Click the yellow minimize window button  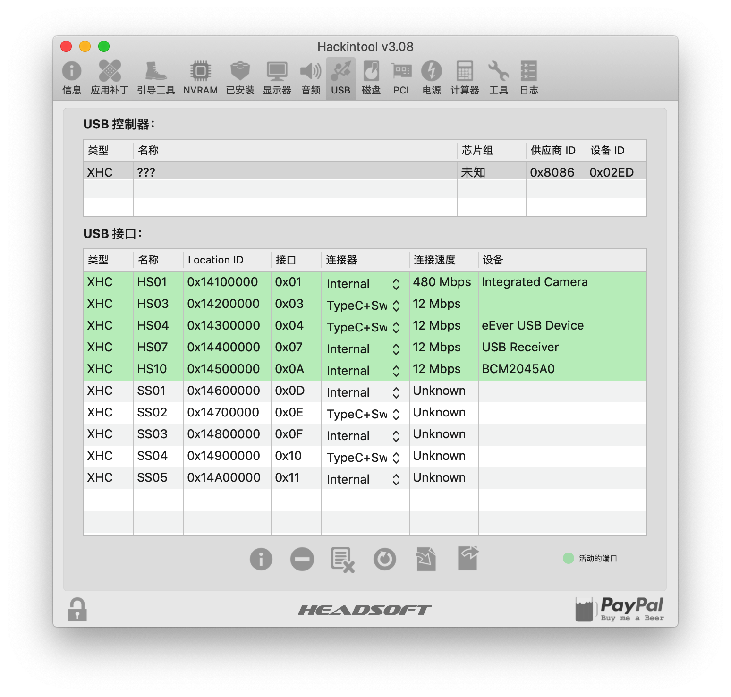coord(85,46)
